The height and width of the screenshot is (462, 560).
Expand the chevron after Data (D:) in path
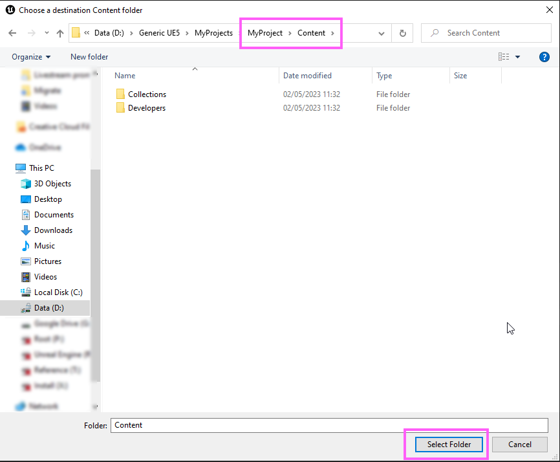[x=131, y=33]
